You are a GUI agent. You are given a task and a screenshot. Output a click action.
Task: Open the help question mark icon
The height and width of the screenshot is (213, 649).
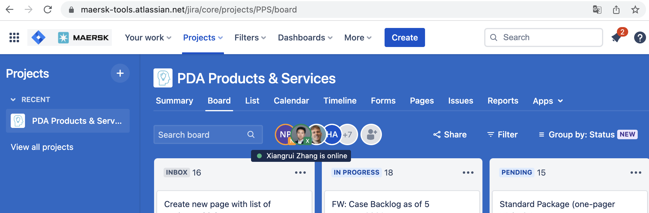click(x=640, y=37)
